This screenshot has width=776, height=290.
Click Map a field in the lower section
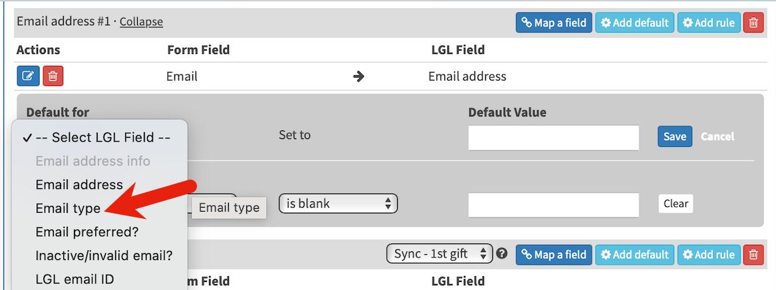pos(554,254)
